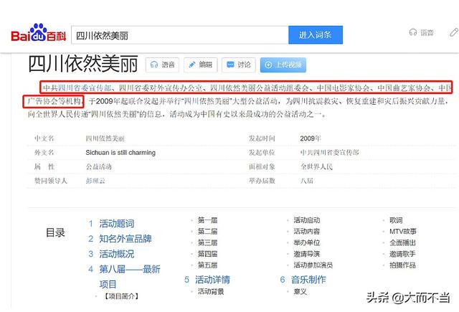Image resolution: width=459 pixels, height=312 pixels.
Task: Open the 歌词 catalog entry
Action: click(x=396, y=220)
